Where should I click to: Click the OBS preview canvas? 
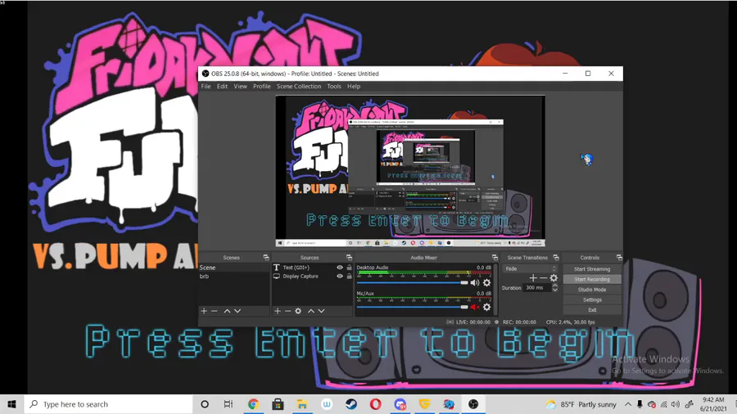pyautogui.click(x=410, y=171)
